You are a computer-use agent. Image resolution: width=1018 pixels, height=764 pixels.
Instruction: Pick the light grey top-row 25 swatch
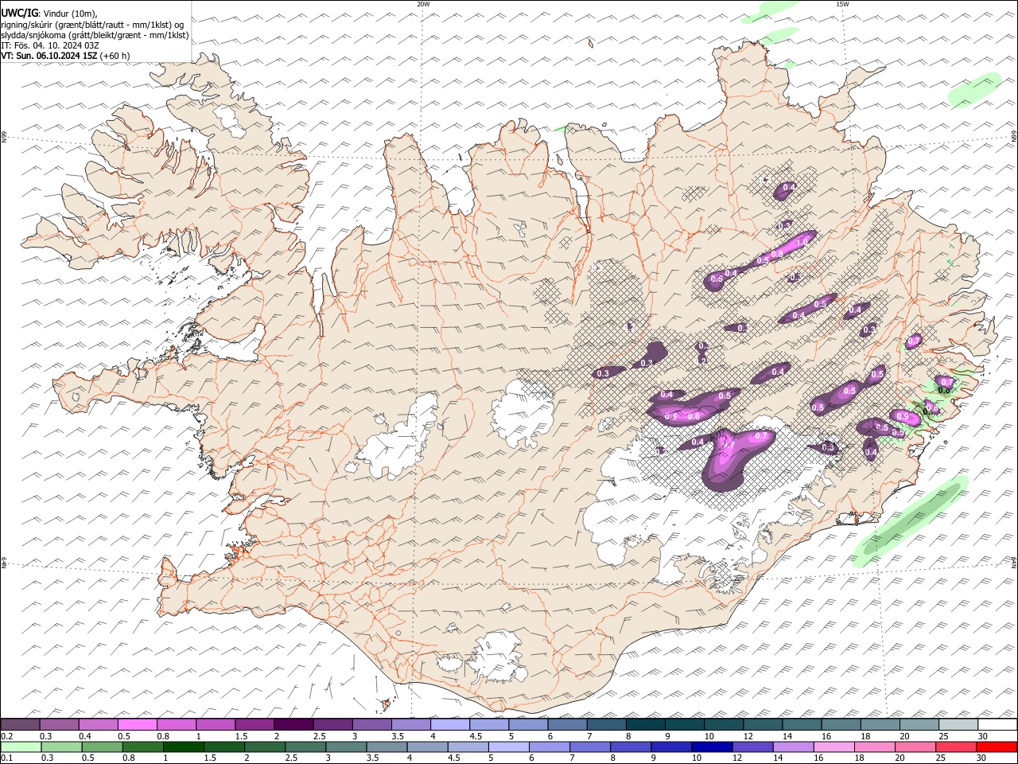[x=958, y=724]
